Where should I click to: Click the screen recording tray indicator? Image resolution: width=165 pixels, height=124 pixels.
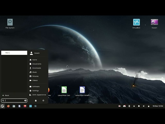pyautogui.click(x=120, y=106)
